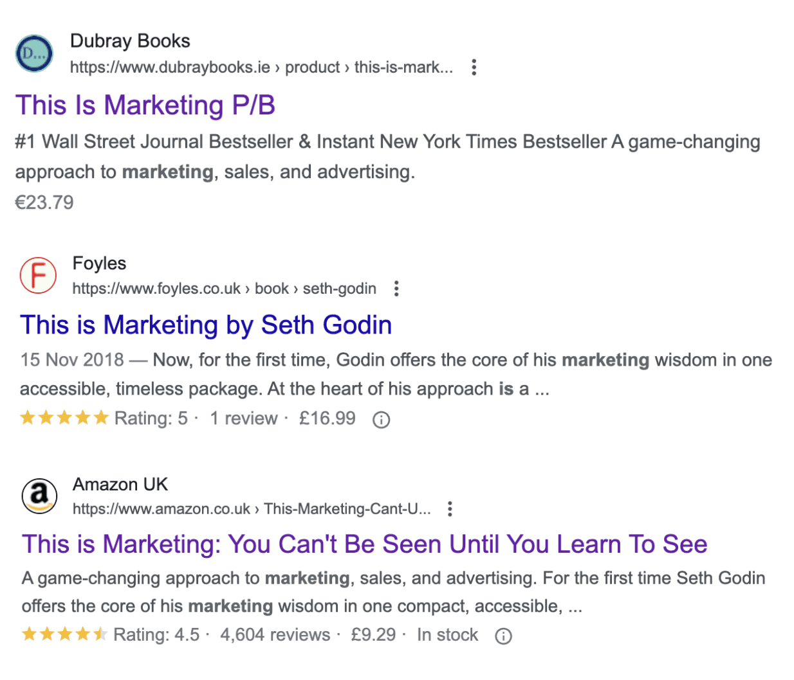Click the amazon.co.uk breadcrumb URL
Screen dimensions: 794x680
(251, 509)
